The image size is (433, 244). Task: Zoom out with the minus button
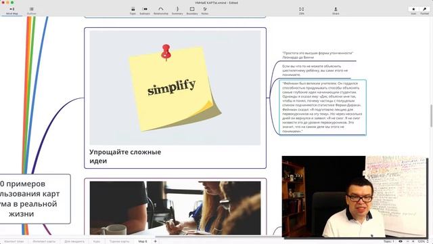[x=407, y=241]
